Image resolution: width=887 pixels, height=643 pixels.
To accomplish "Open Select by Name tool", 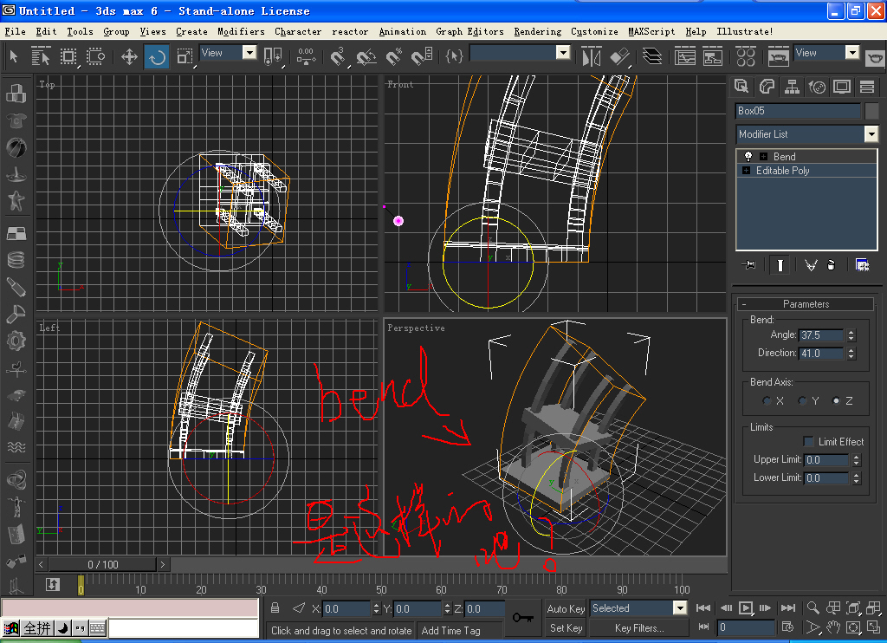I will [x=41, y=56].
